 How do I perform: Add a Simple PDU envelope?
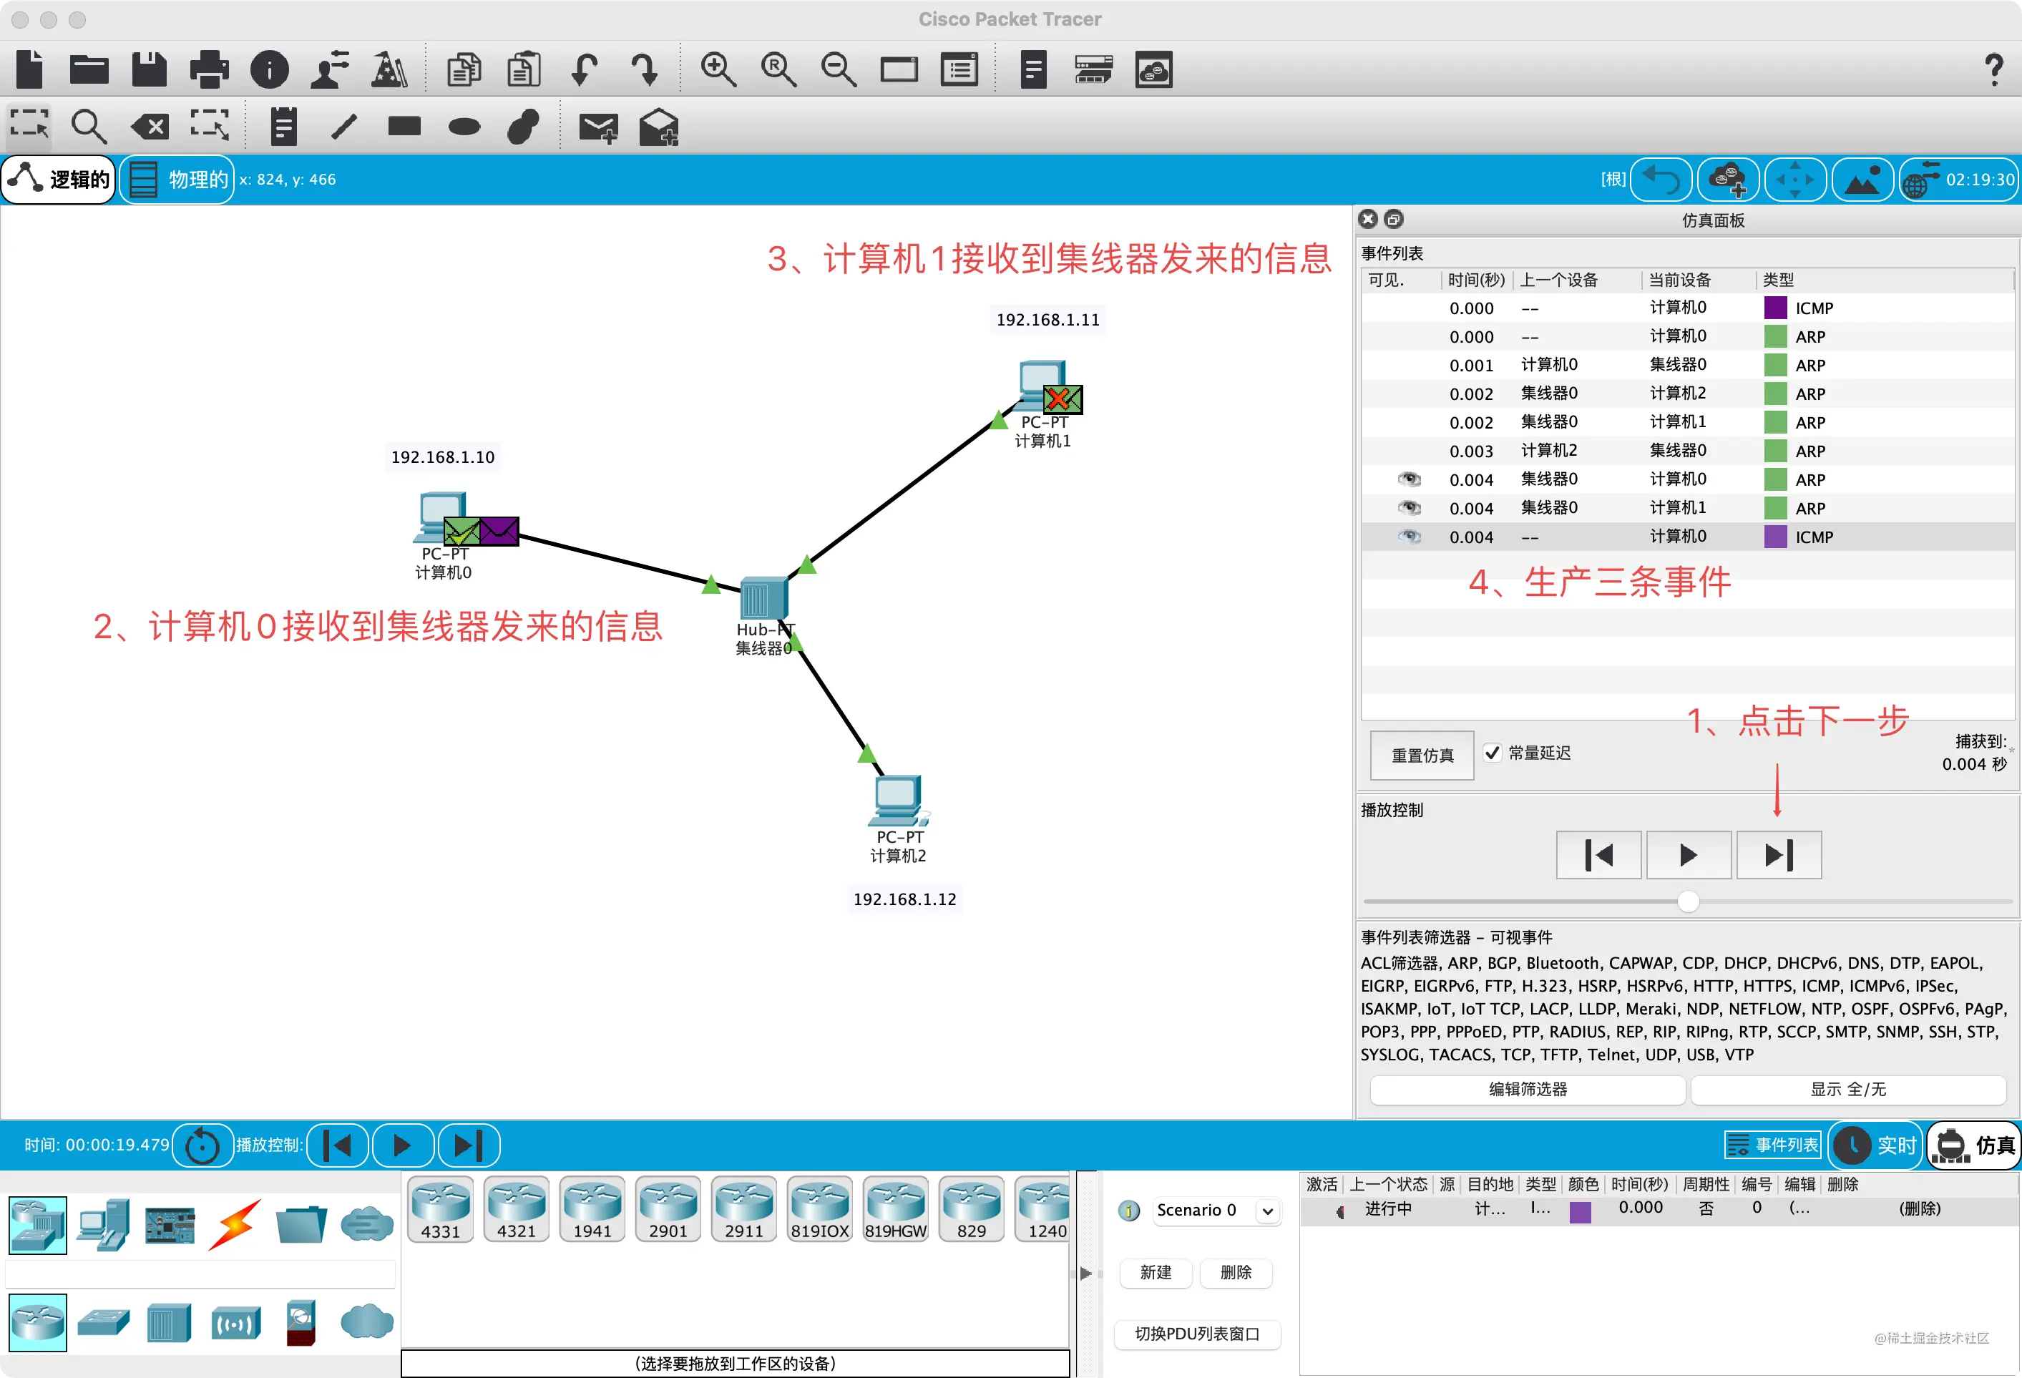[x=599, y=128]
